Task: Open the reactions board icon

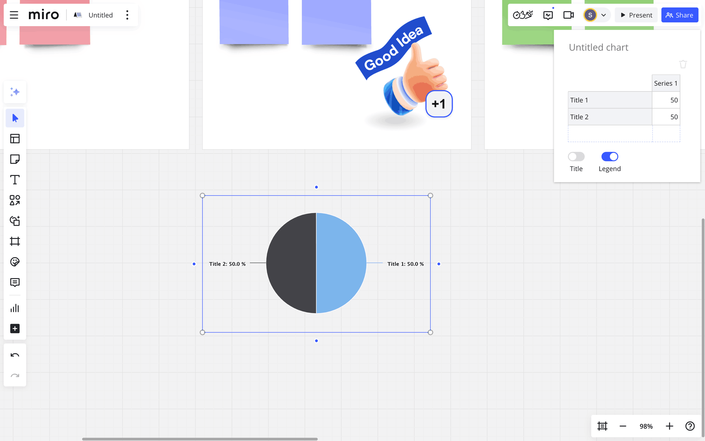Action: 548,15
